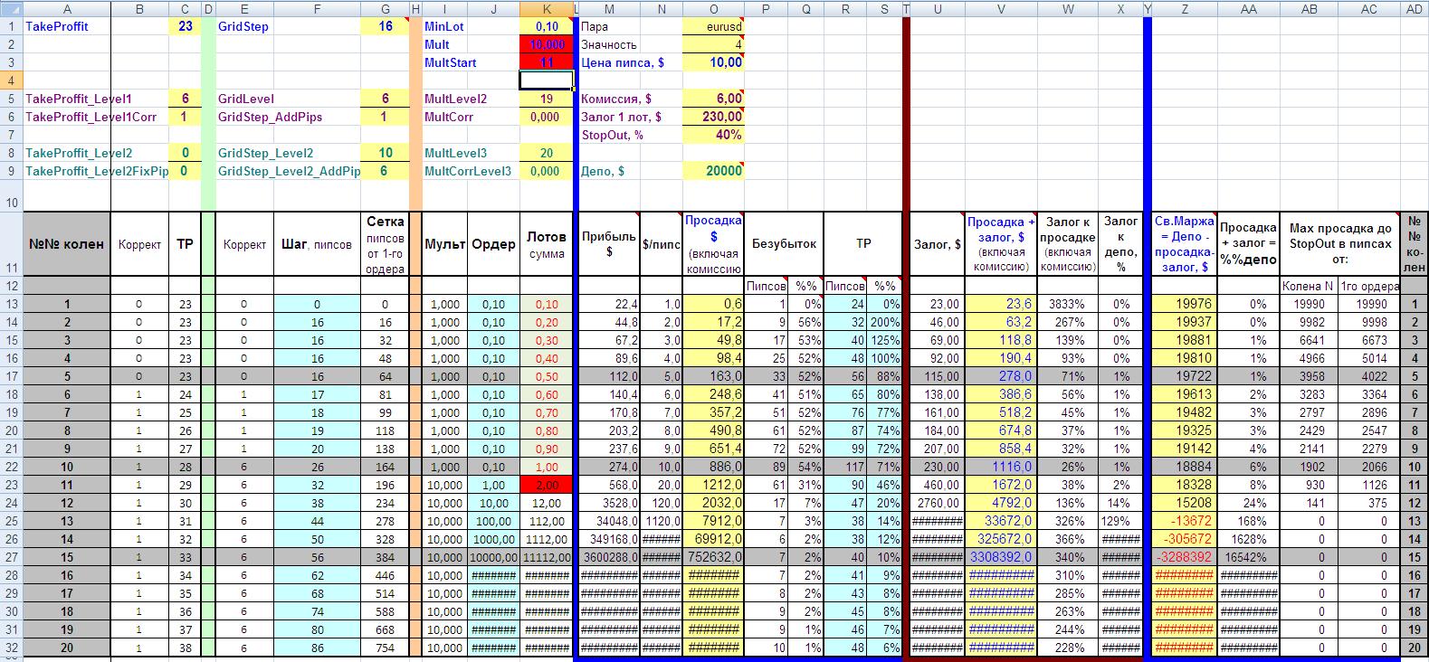Select the Св.Маржа header cell
This screenshot has width=1429, height=662.
[x=1185, y=244]
